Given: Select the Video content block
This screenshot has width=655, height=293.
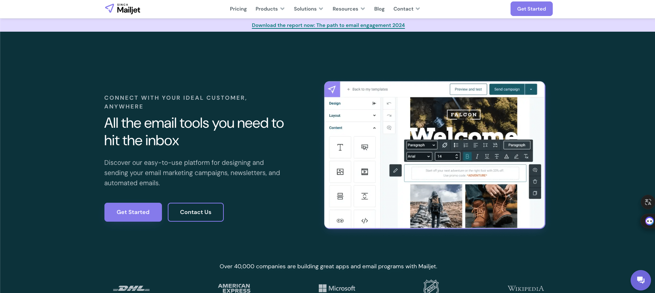Looking at the screenshot, I should pos(365,172).
